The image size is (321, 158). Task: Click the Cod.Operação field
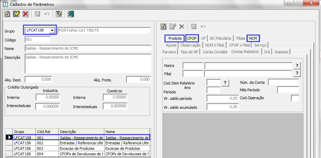point(295,98)
